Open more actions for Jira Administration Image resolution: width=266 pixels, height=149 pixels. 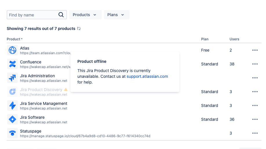click(x=255, y=78)
